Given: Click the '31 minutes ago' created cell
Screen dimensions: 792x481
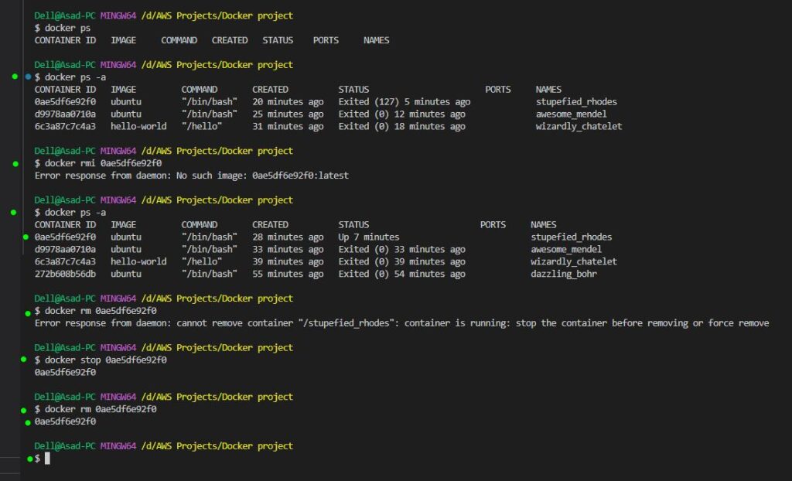Looking at the screenshot, I should coord(288,126).
